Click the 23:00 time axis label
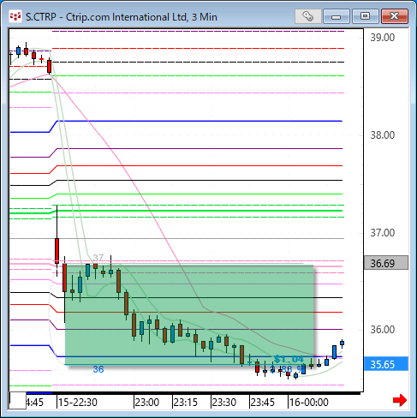The height and width of the screenshot is (418, 417). (147, 403)
